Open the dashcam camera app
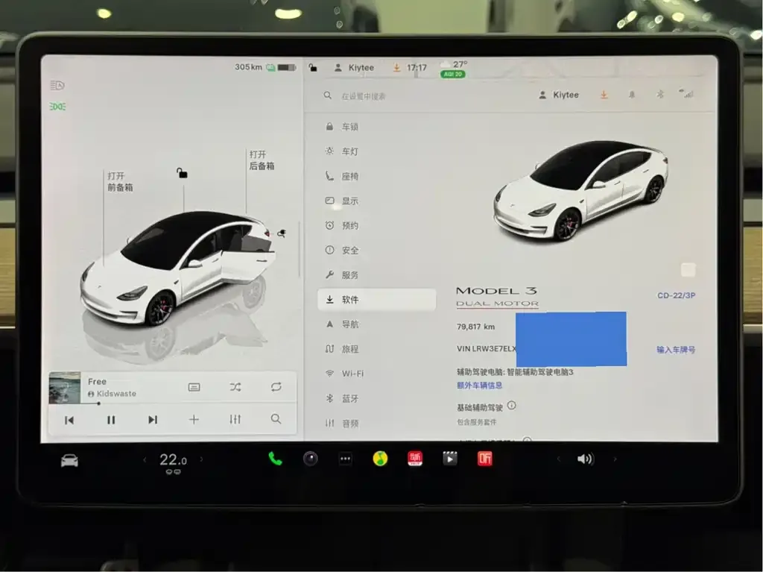This screenshot has height=572, width=763. 311,459
